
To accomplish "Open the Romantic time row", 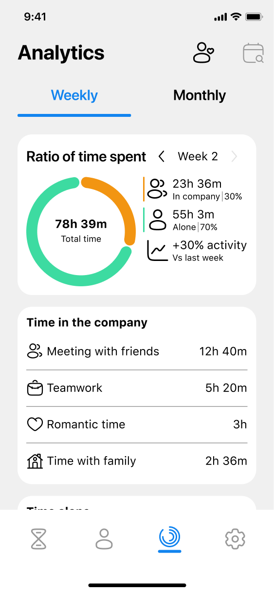I will (137, 425).
